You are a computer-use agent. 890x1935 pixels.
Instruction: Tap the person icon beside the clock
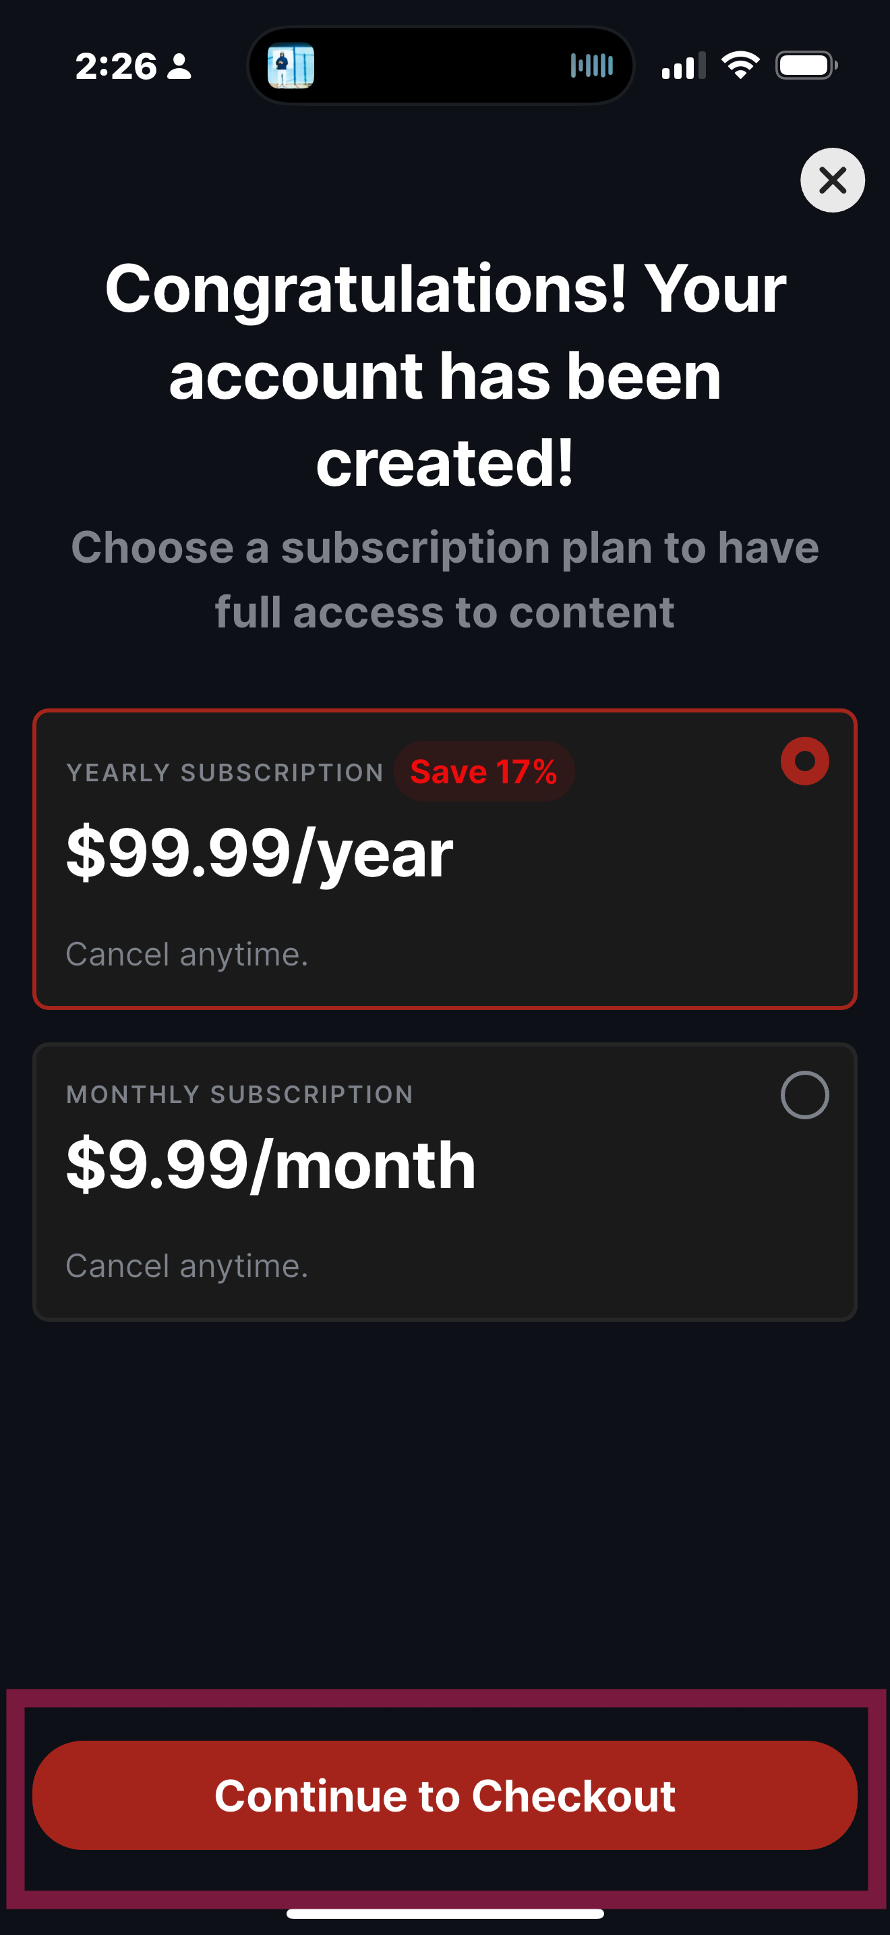179,66
